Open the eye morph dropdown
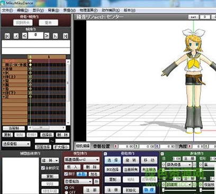The image size is (216, 194). 179,165
